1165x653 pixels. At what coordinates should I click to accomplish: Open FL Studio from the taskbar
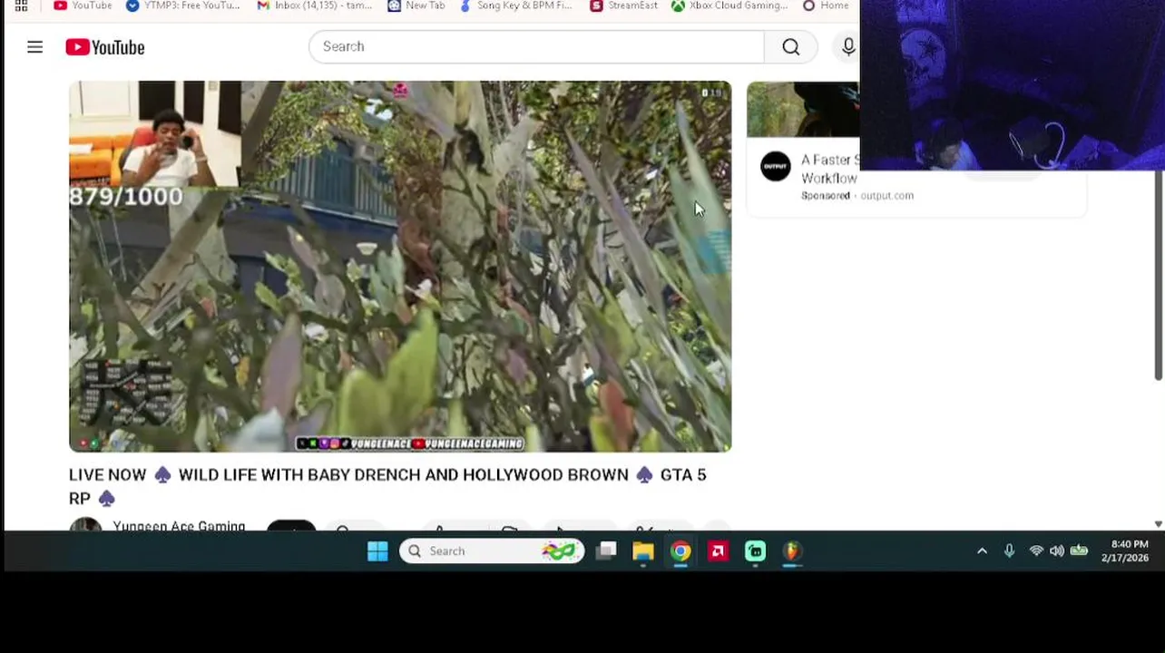tap(792, 551)
